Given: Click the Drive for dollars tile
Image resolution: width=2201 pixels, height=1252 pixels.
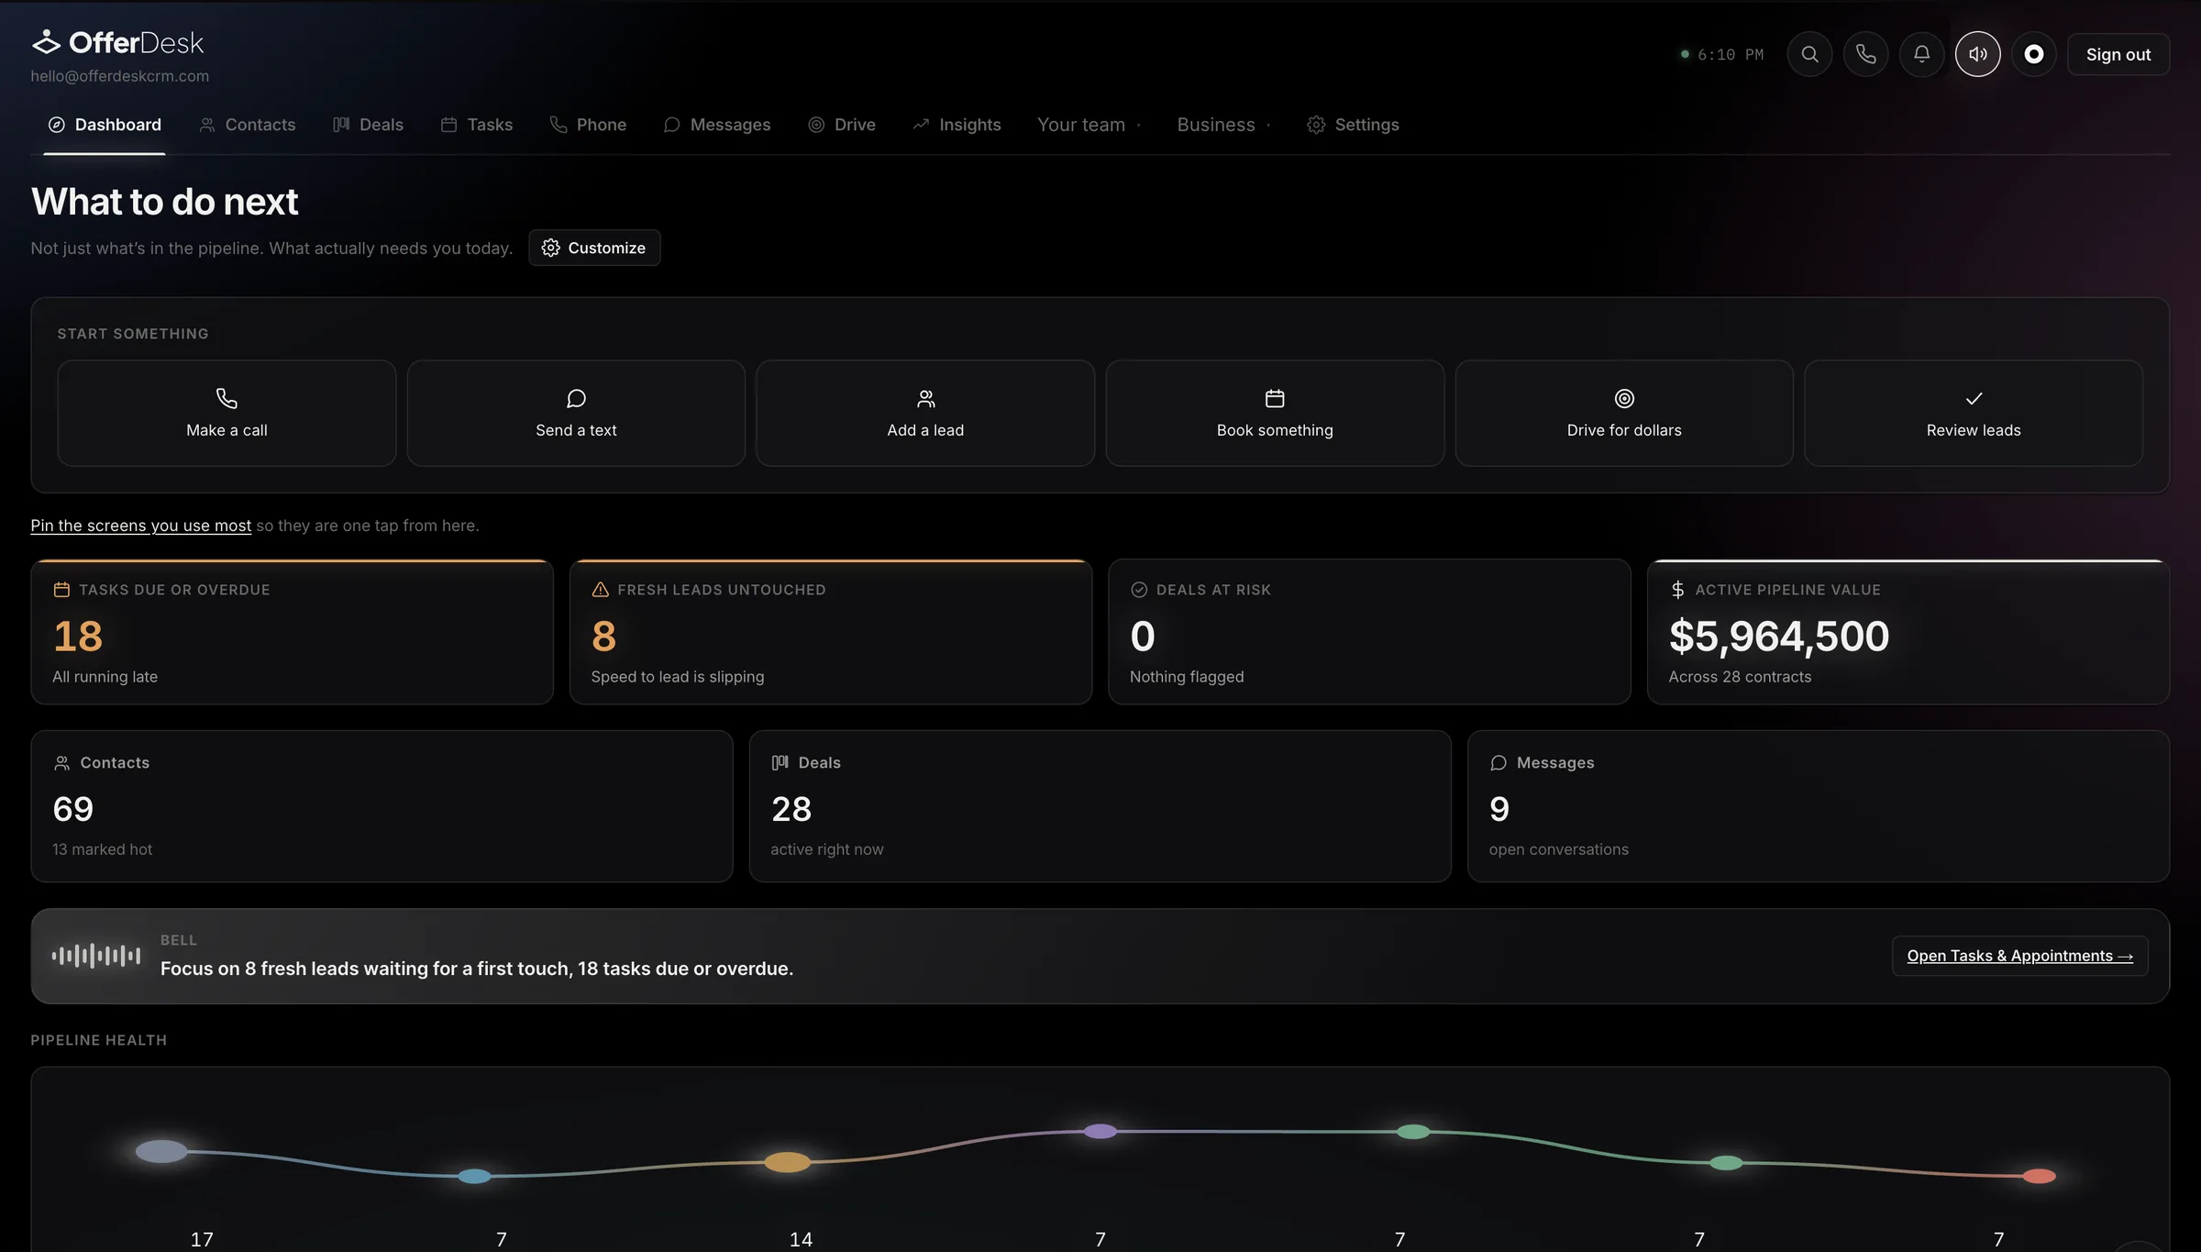Looking at the screenshot, I should 1624,413.
